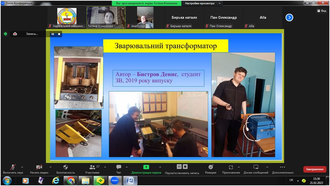
Task: Select Alla participant tile
Action: click(x=263, y=18)
